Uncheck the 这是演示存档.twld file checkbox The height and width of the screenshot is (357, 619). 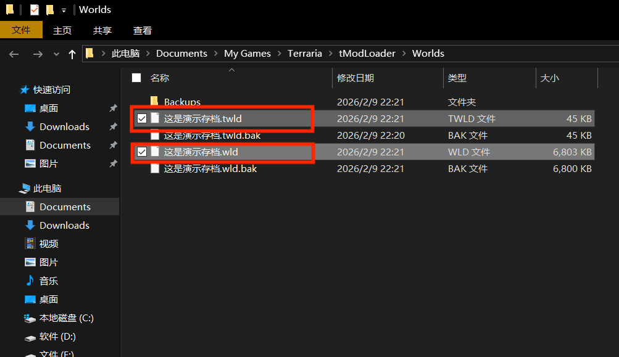point(142,119)
